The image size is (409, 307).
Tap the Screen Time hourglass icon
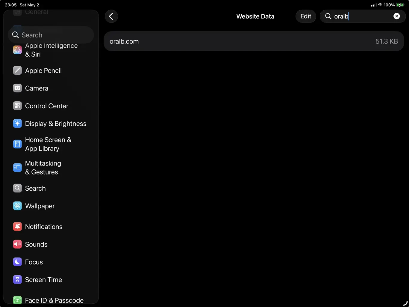(17, 280)
